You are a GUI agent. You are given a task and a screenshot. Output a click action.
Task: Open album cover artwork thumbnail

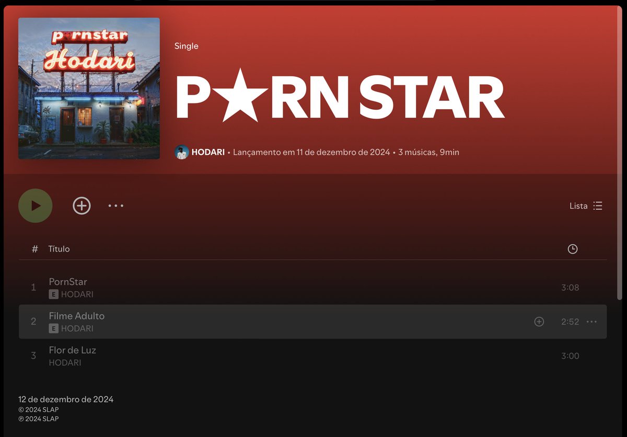coord(89,88)
